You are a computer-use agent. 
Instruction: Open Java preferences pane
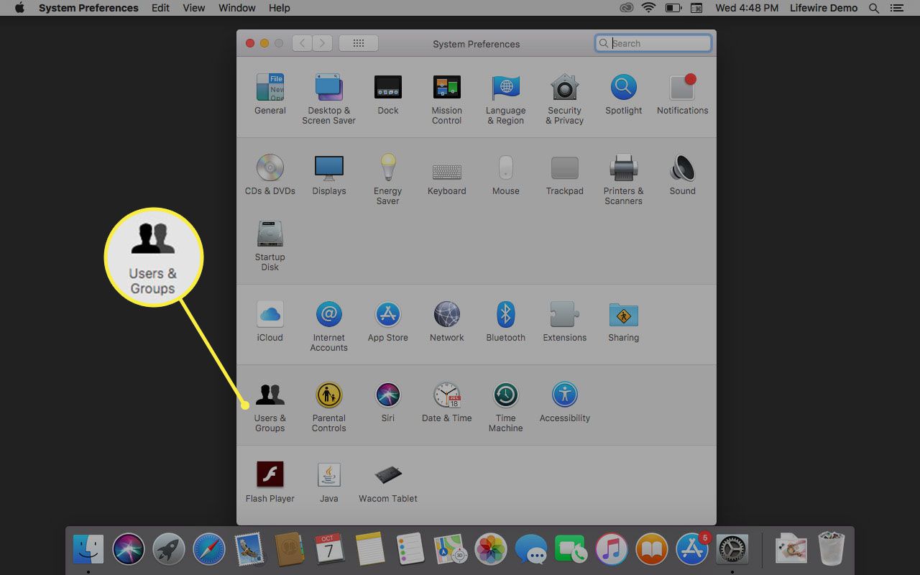pos(329,482)
